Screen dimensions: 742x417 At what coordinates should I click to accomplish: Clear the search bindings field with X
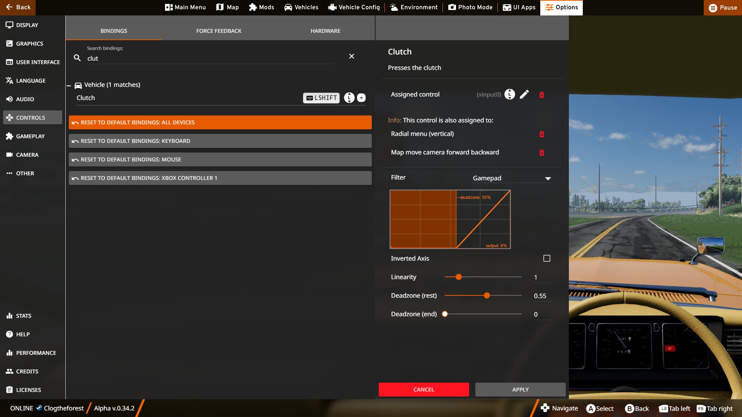point(351,56)
